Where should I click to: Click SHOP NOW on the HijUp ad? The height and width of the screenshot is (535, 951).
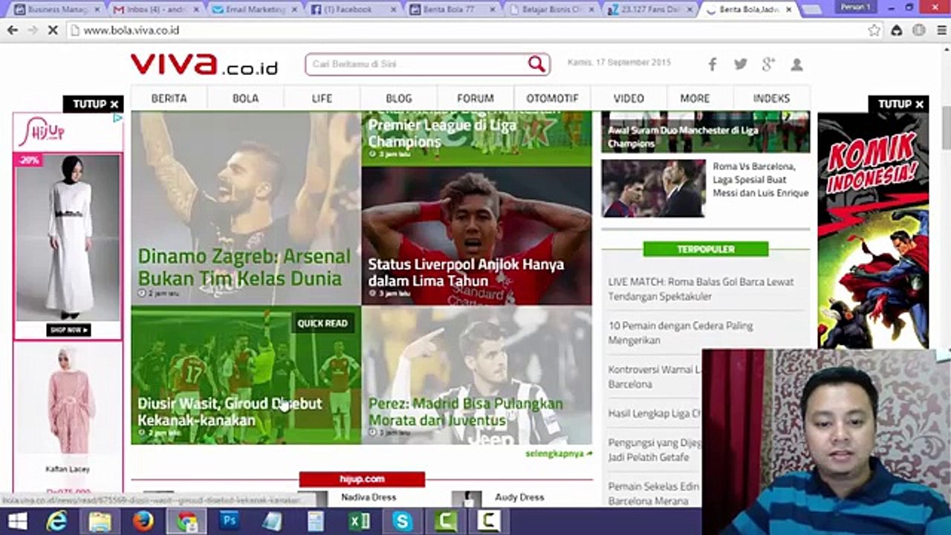(x=68, y=330)
